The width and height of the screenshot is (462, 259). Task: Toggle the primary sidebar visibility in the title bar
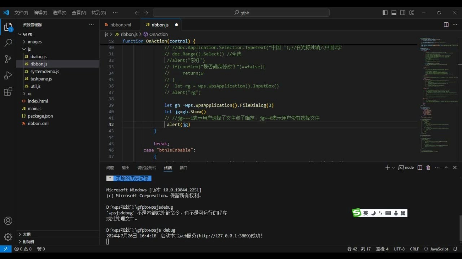(385, 13)
